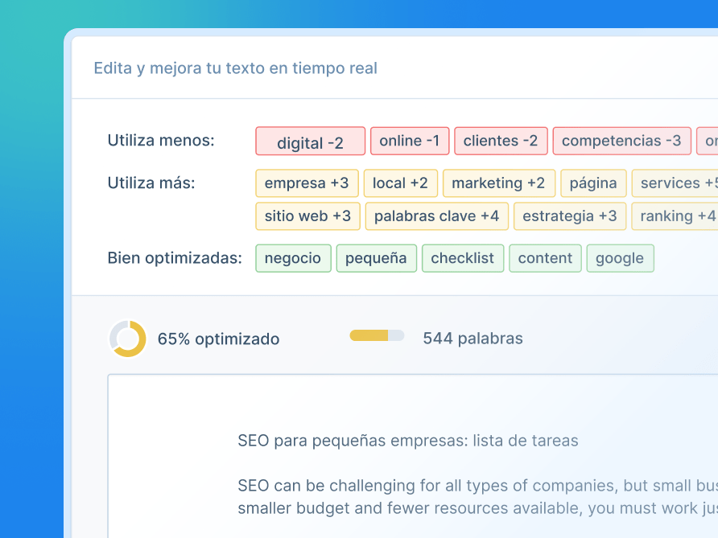Viewport: 718px width, 538px height.
Task: Select the "google" optimized keyword chip
Action: 620,257
